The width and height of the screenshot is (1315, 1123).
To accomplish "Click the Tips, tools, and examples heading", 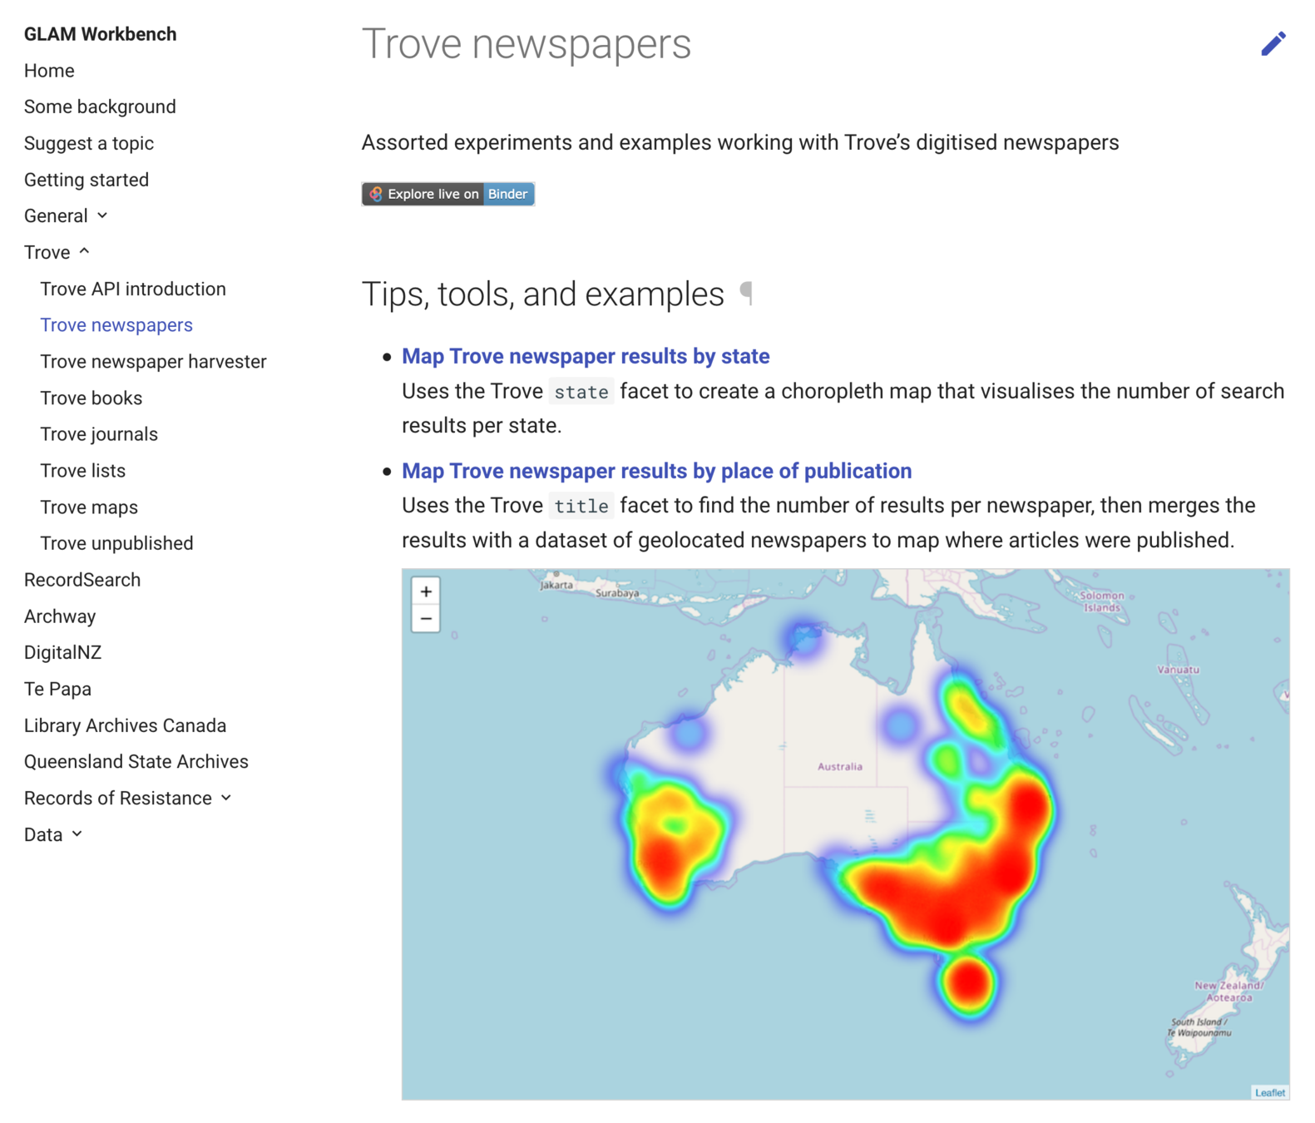I will (542, 294).
